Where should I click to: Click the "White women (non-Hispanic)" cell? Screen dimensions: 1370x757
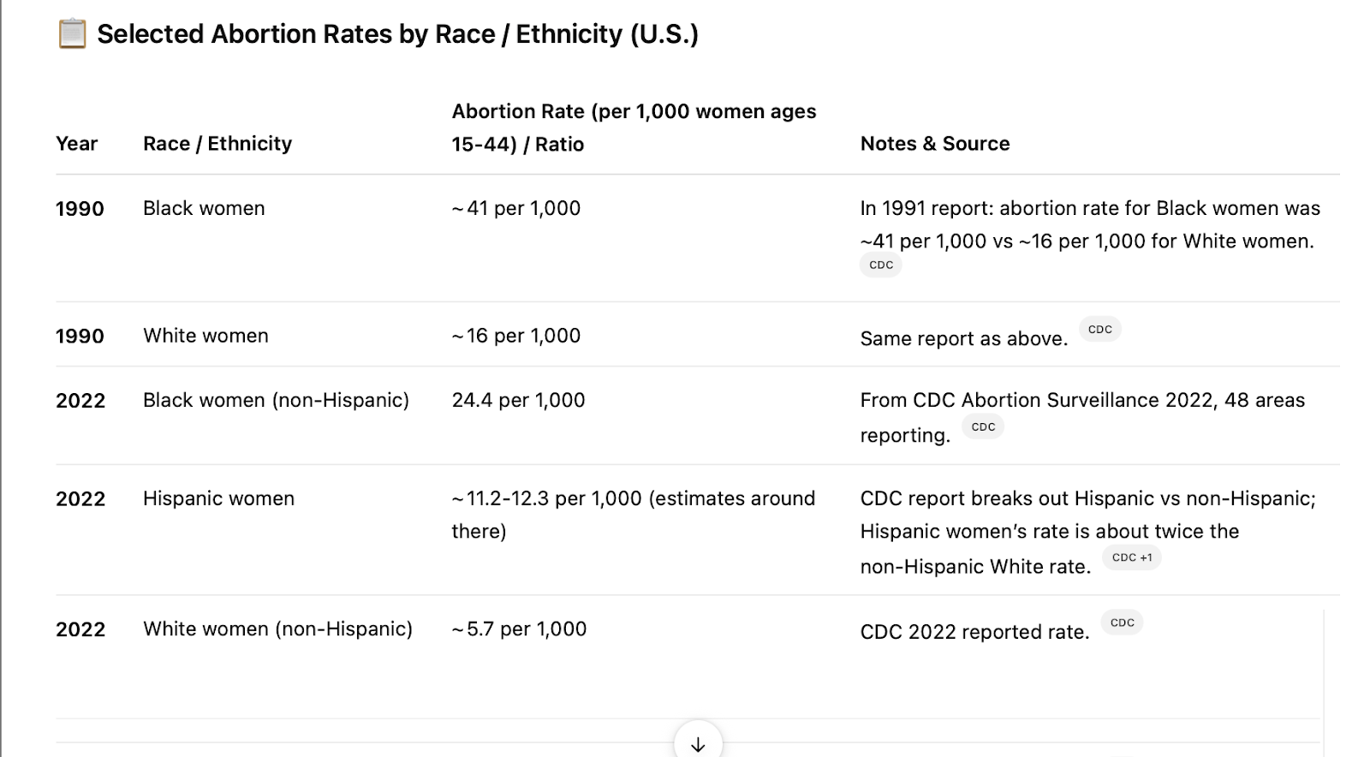pos(277,629)
